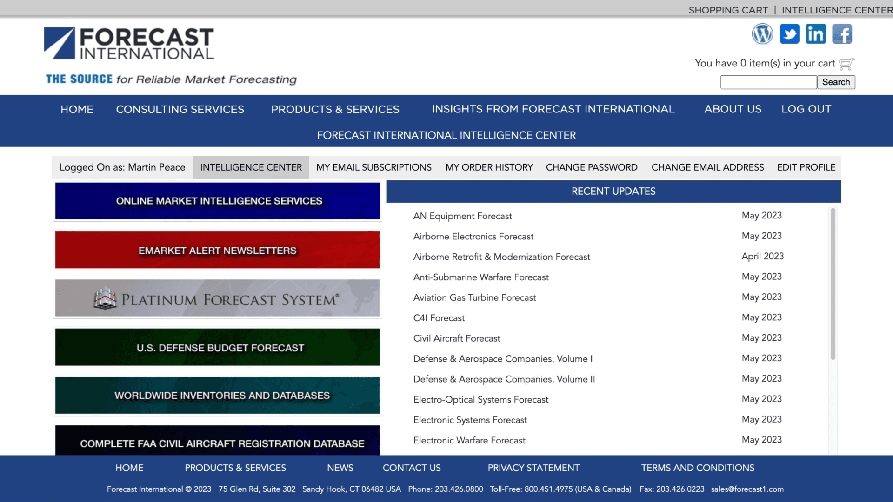
Task: Click the RECENT UPDATES header
Action: pos(613,192)
